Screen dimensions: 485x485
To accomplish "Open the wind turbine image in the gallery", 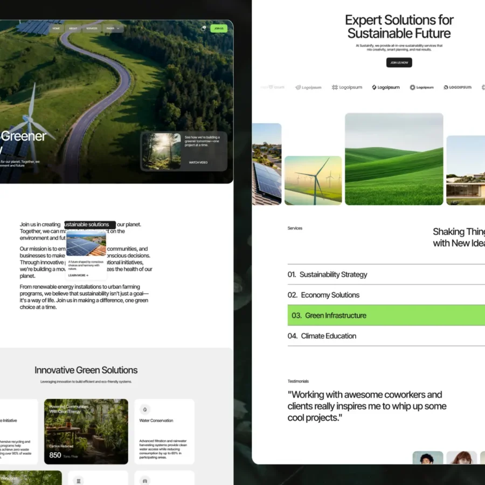I will 313,181.
